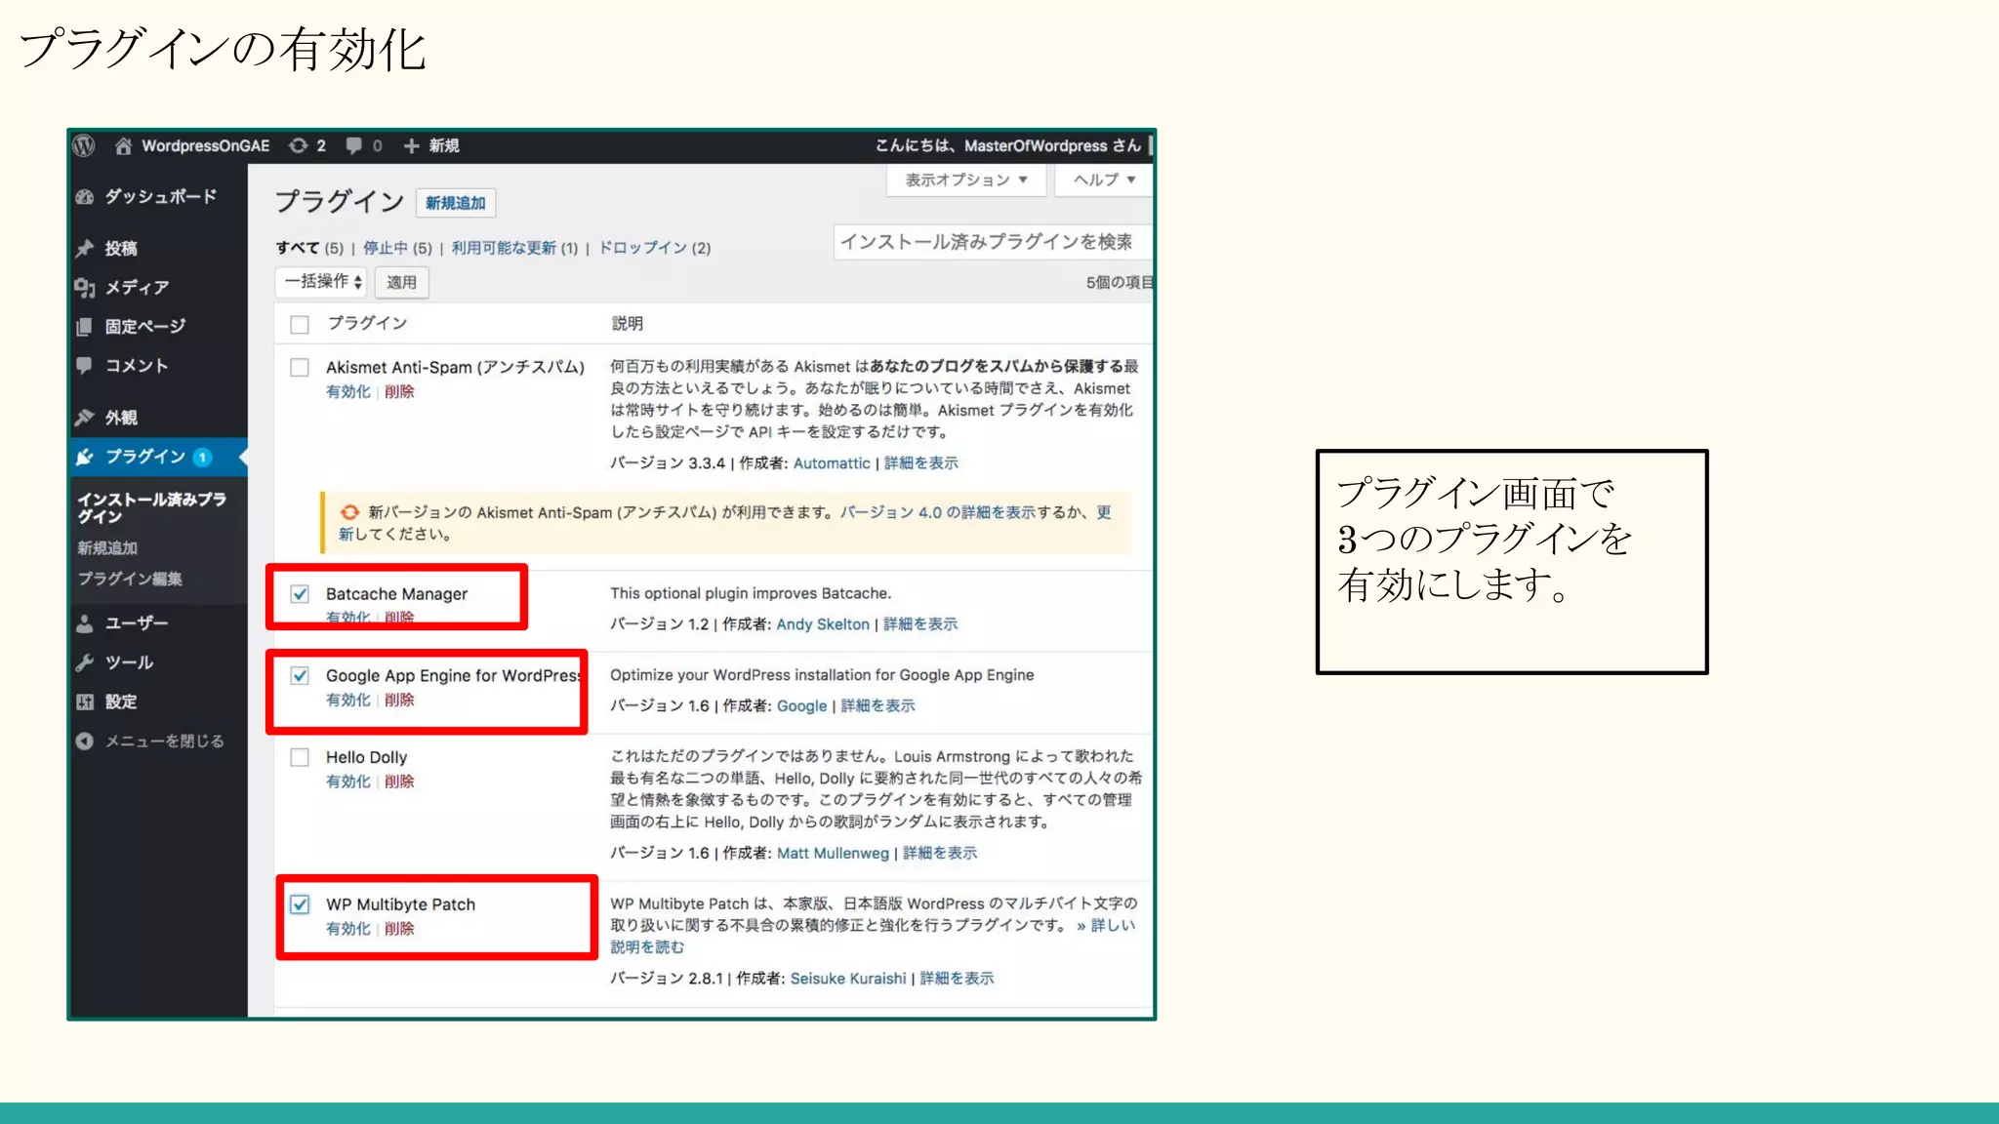Click the ユーザー person icon
This screenshot has height=1124, width=1999.
(86, 623)
